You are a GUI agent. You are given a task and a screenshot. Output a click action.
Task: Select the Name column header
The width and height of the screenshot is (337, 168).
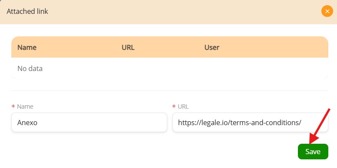click(x=27, y=47)
